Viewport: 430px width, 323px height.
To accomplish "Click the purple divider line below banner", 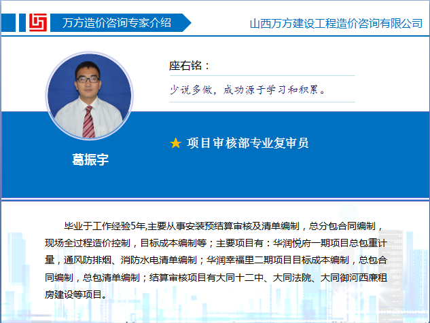I will coord(215,200).
